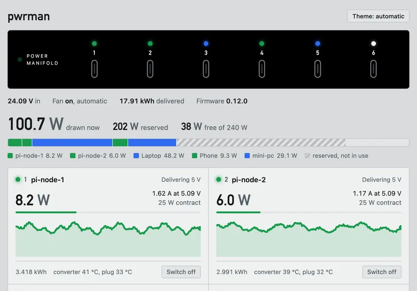Screen dimensions: 417x291
Task: Click pi-node-1 25 W contract text
Action: (180, 202)
